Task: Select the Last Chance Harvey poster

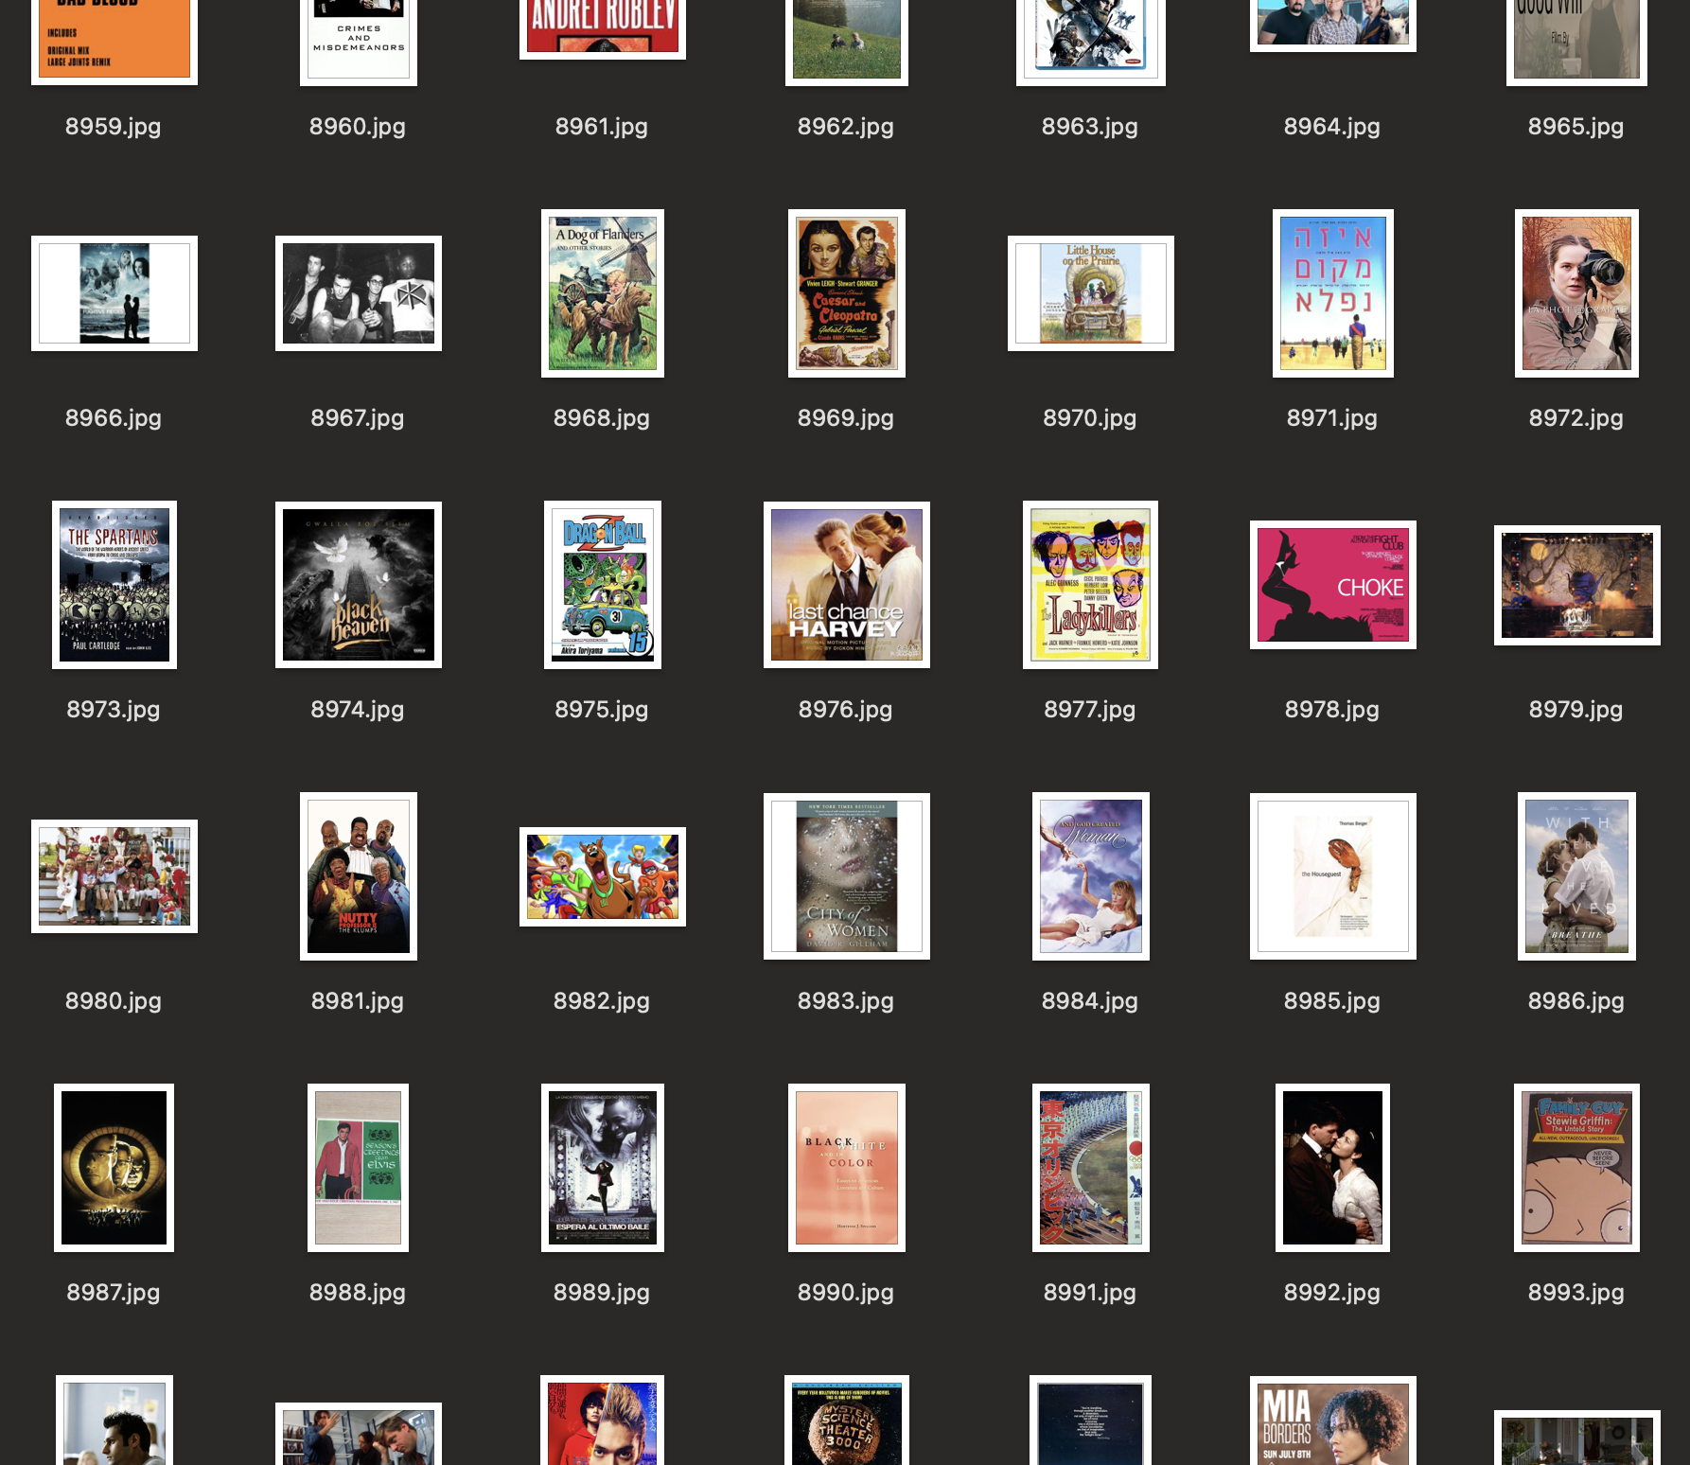Action: pyautogui.click(x=847, y=585)
